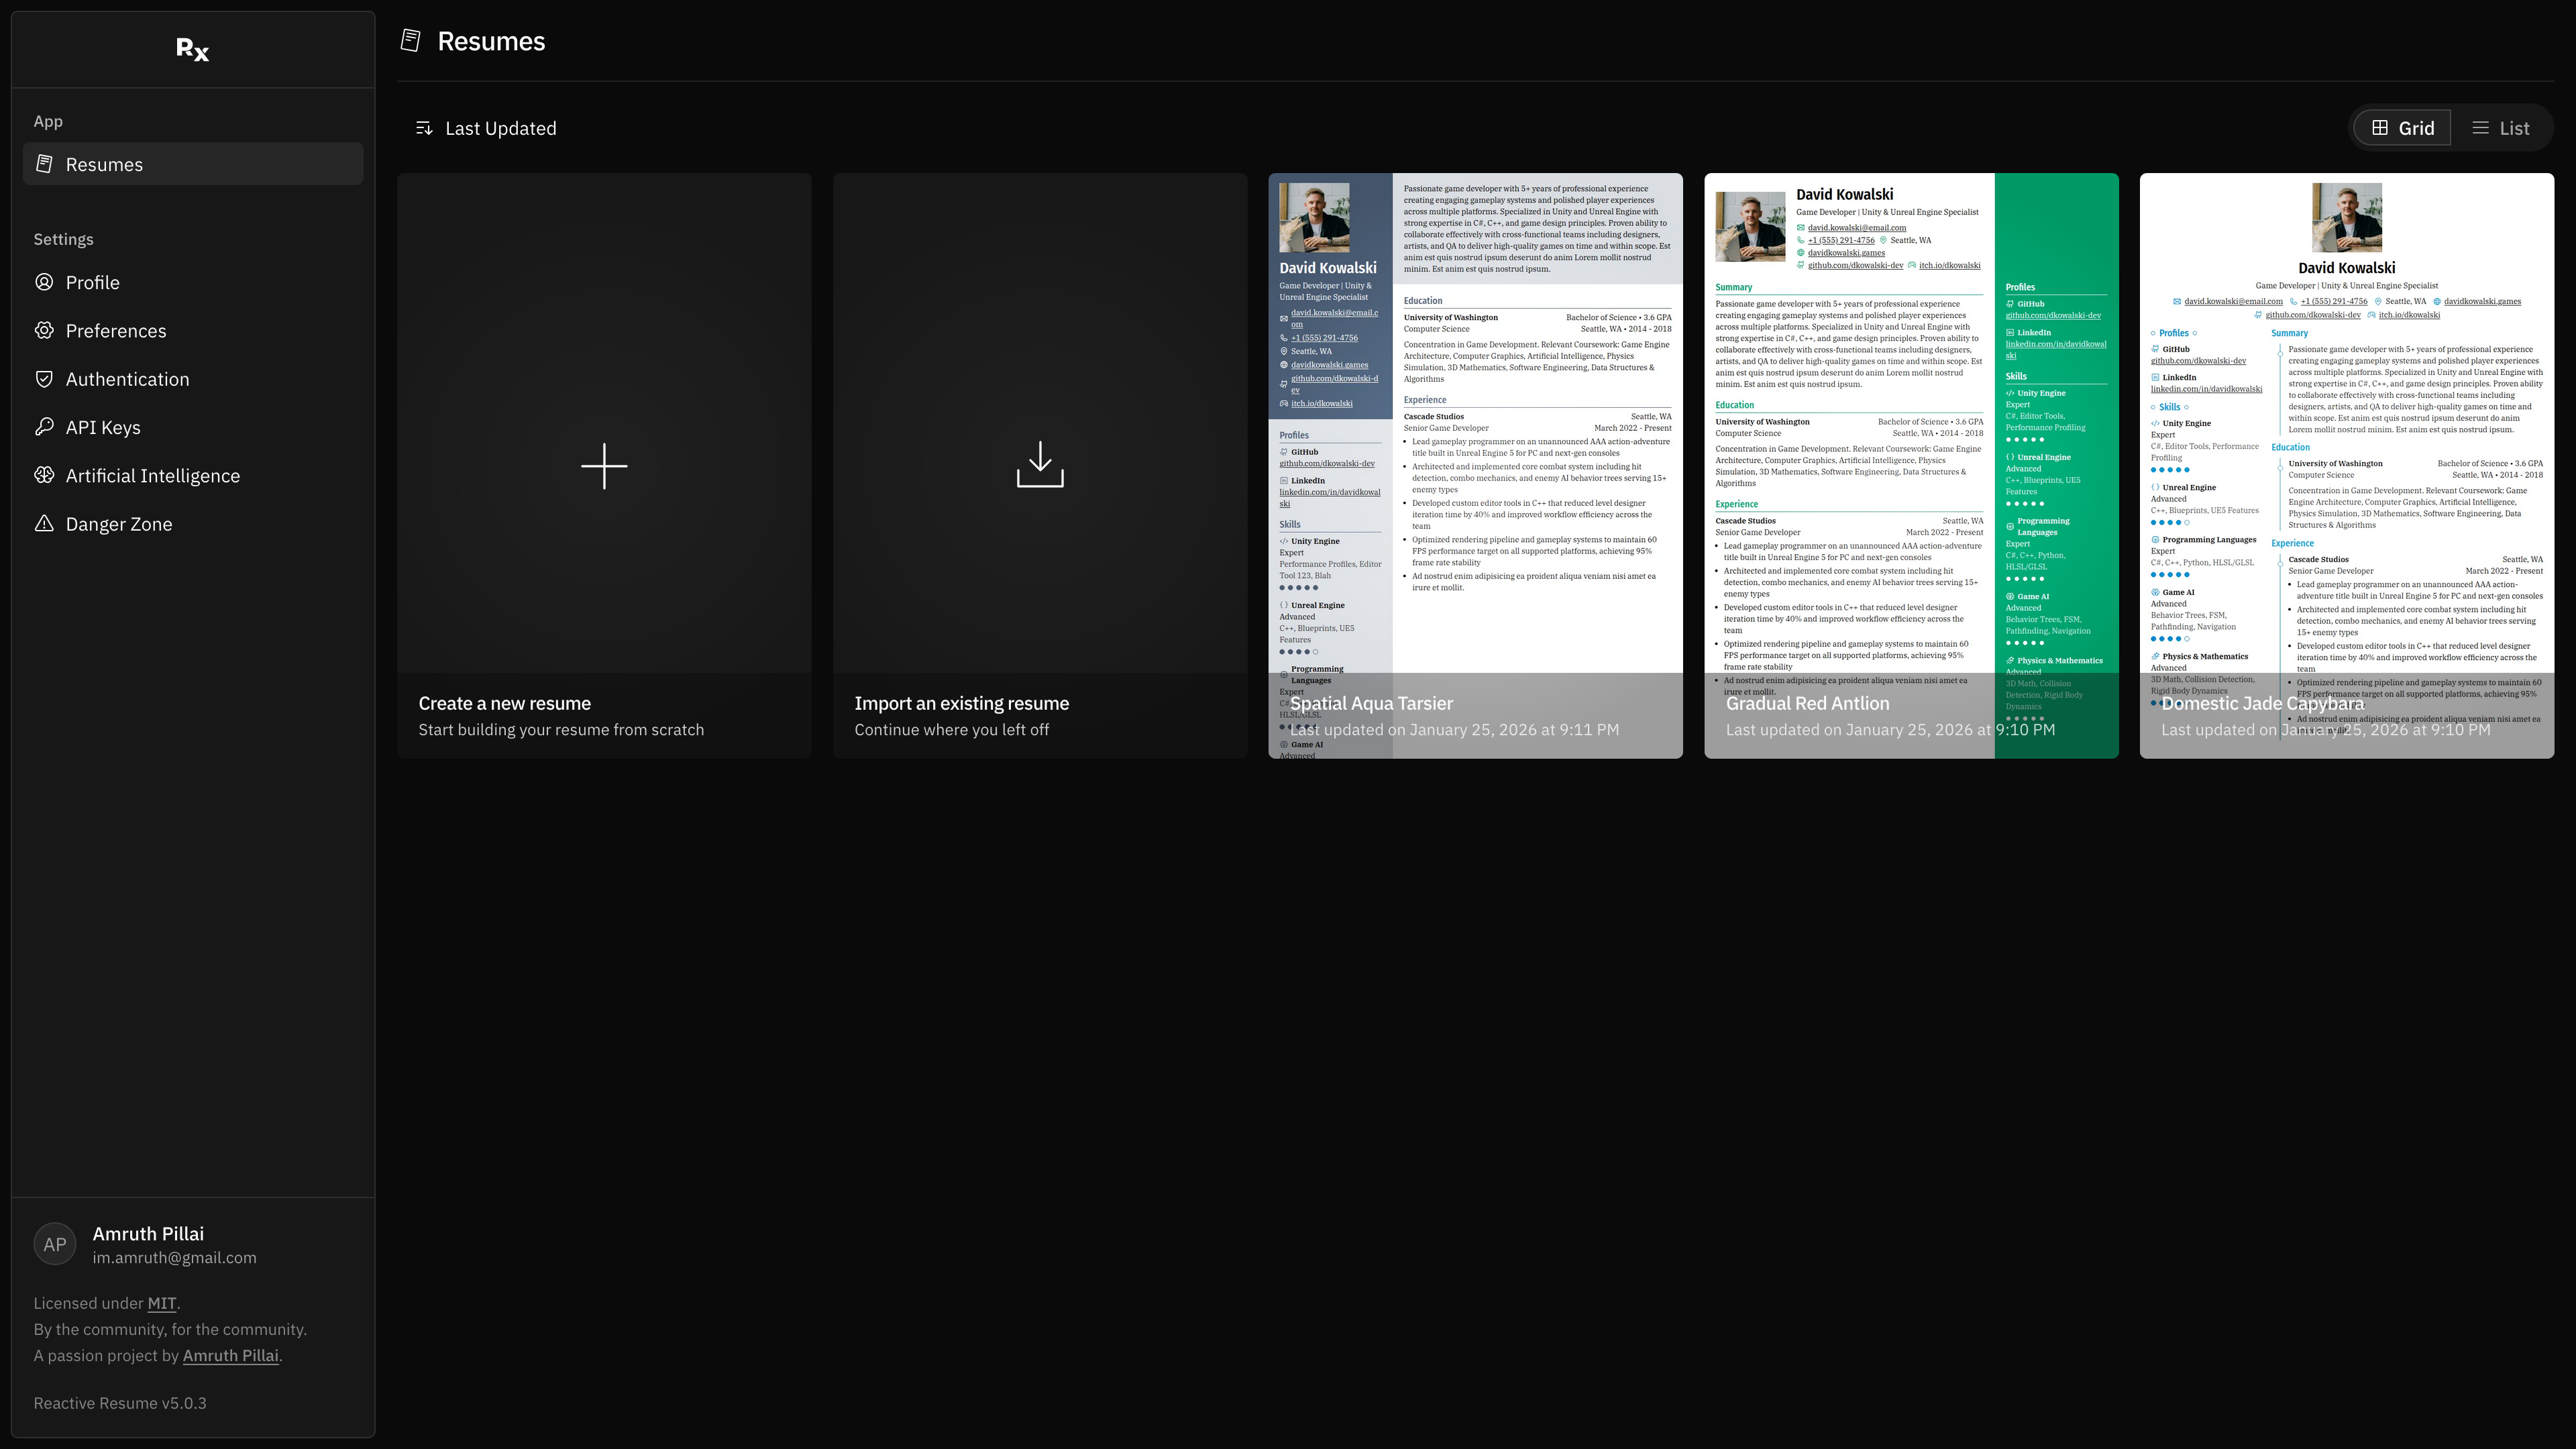The height and width of the screenshot is (1449, 2576).
Task: Open the Domestic Jade Capybara resume
Action: tap(2346, 465)
